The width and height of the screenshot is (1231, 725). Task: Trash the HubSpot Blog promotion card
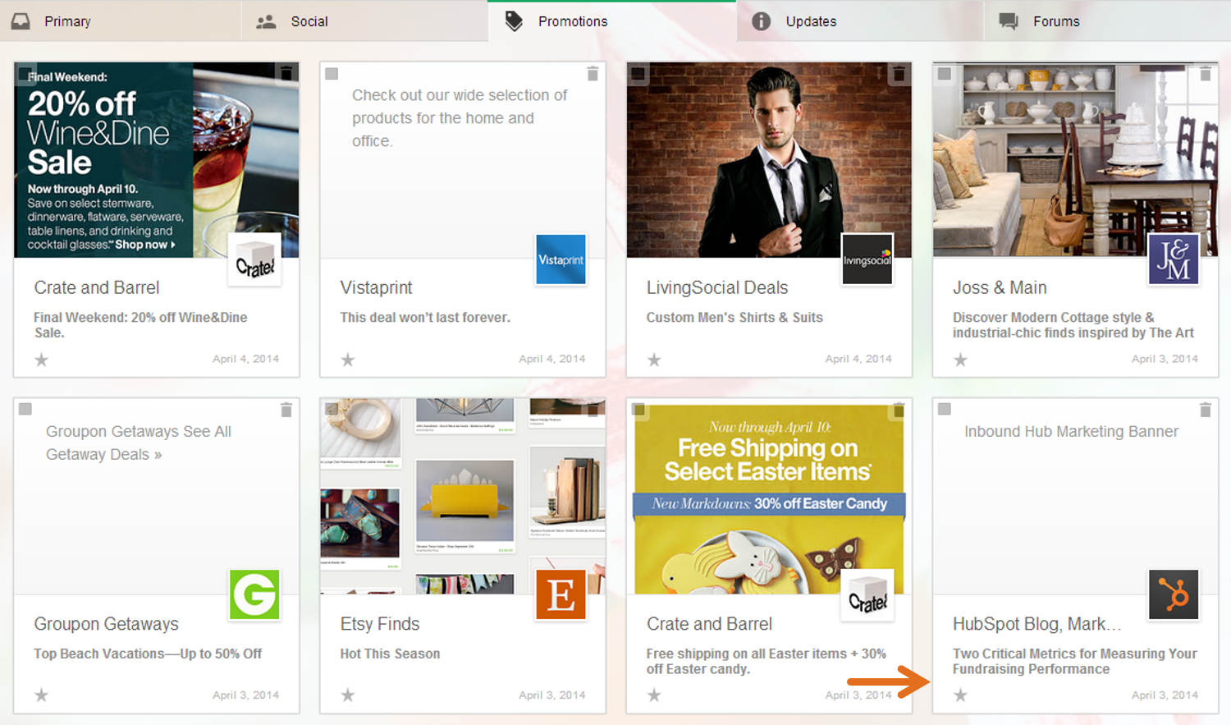click(1205, 410)
